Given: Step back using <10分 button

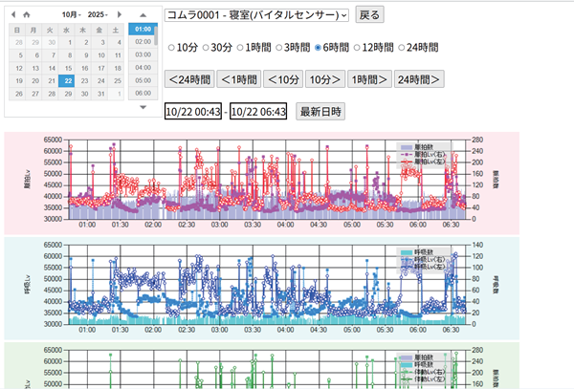Looking at the screenshot, I should pos(282,79).
